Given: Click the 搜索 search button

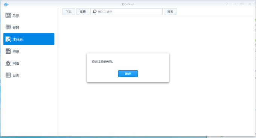Looking at the screenshot, I should tap(170, 12).
